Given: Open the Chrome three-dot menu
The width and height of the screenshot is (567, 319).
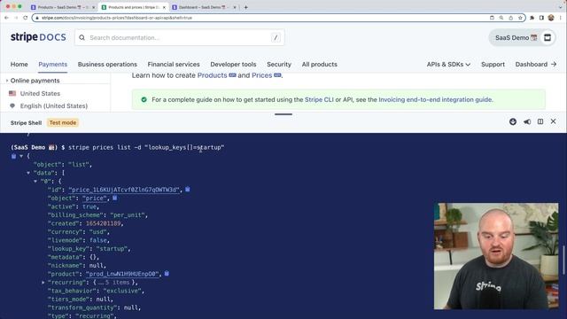Looking at the screenshot, I should (561, 18).
